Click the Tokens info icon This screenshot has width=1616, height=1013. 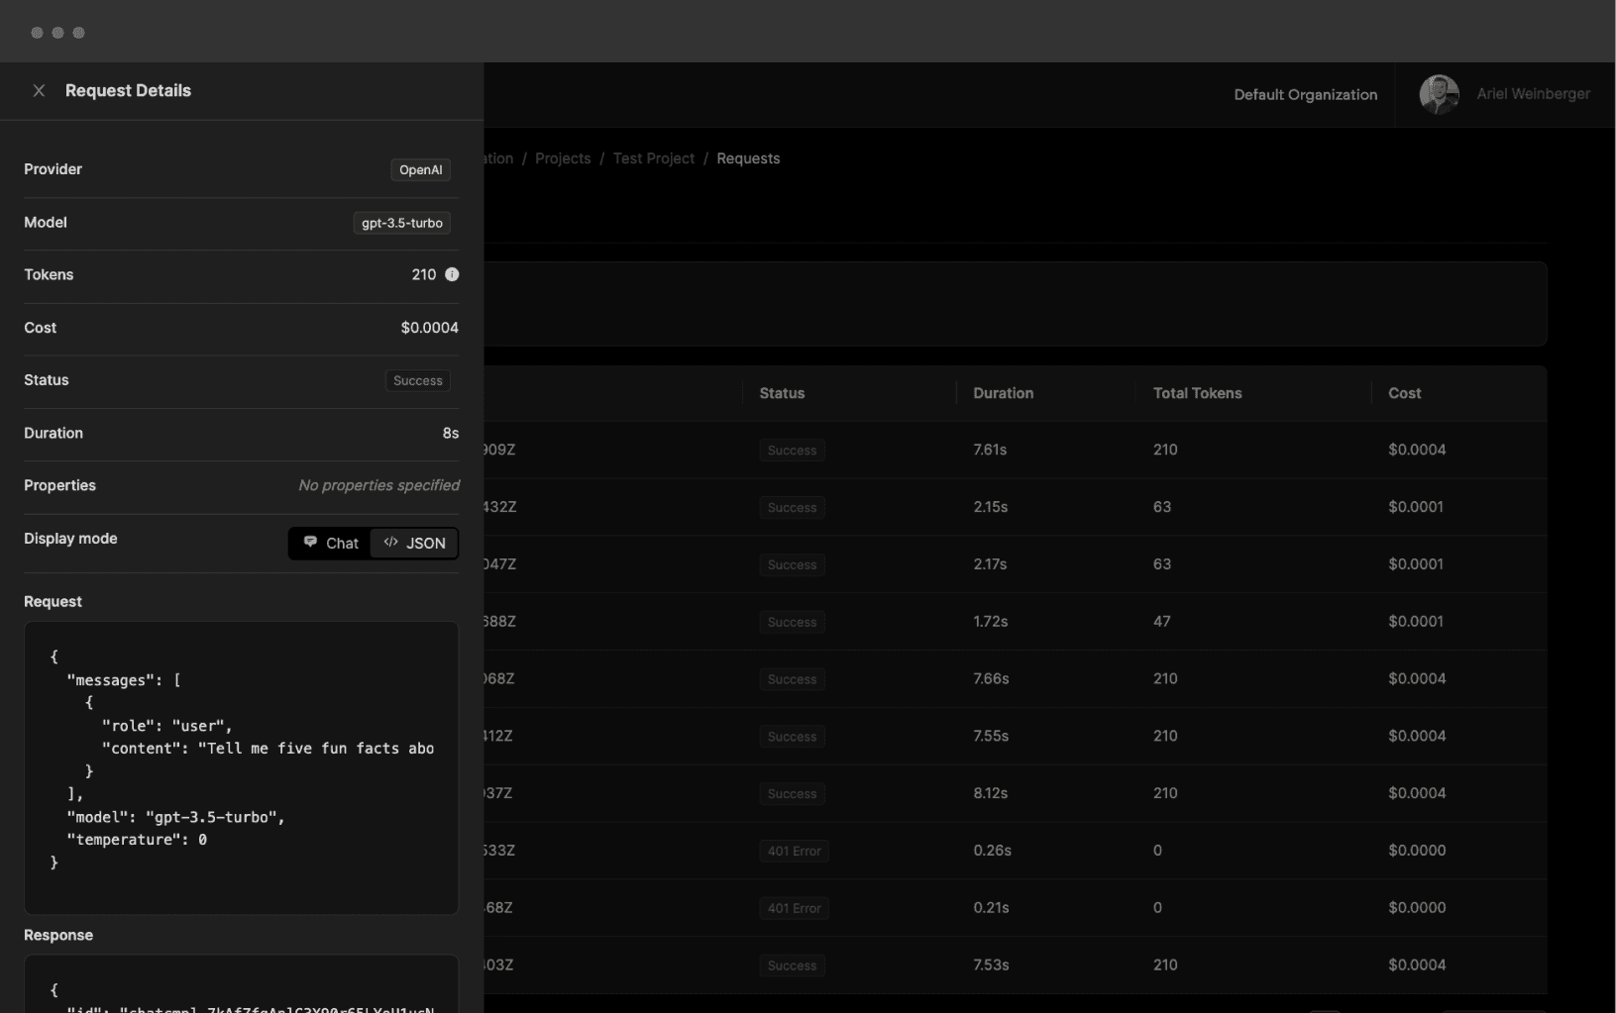point(452,274)
